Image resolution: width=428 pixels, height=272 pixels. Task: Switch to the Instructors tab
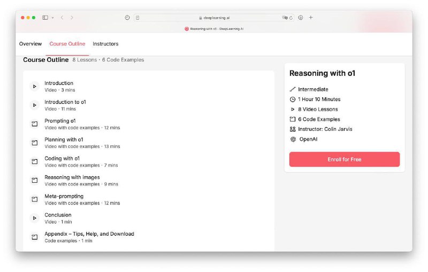[105, 44]
